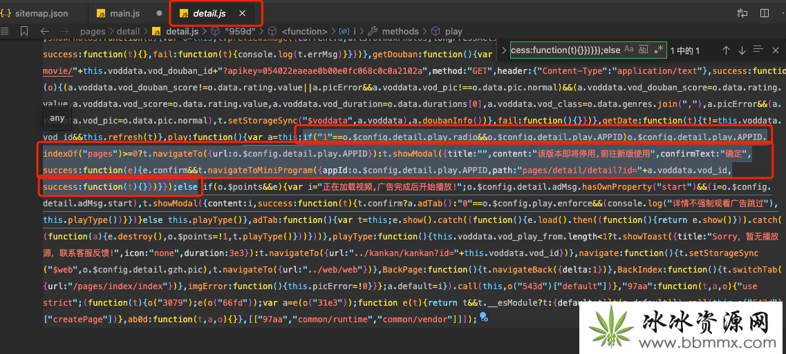Click the unsaved dot on main.js tab
Viewport: 786px width, 354px height.
tap(159, 14)
